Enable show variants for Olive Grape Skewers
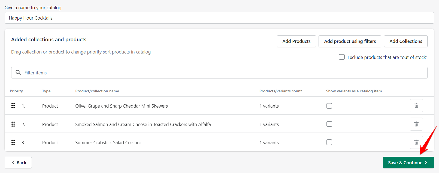The height and width of the screenshot is (173, 439). tap(329, 106)
